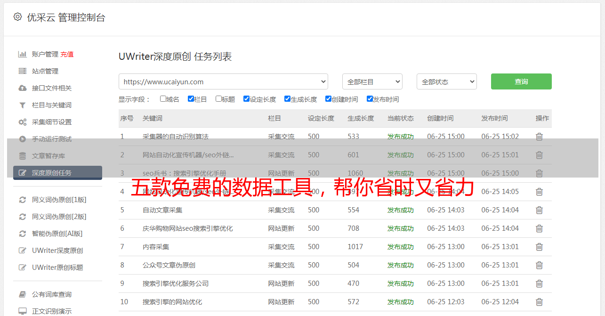Click the refresh icon for 智能伪原创[AI版]

coord(22,234)
